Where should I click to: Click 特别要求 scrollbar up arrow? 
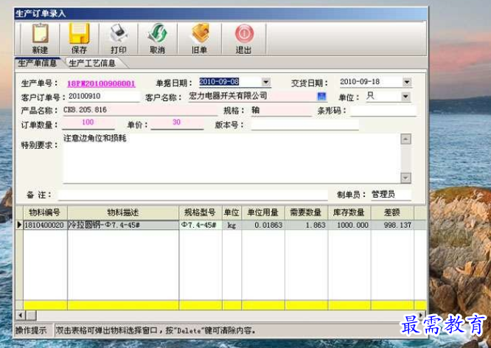click(x=405, y=139)
